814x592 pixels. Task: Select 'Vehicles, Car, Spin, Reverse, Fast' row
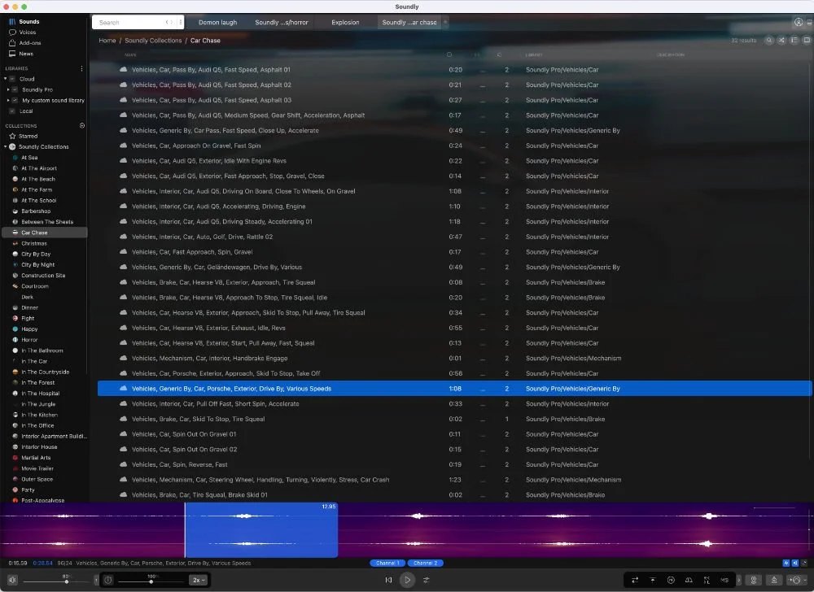coord(454,464)
